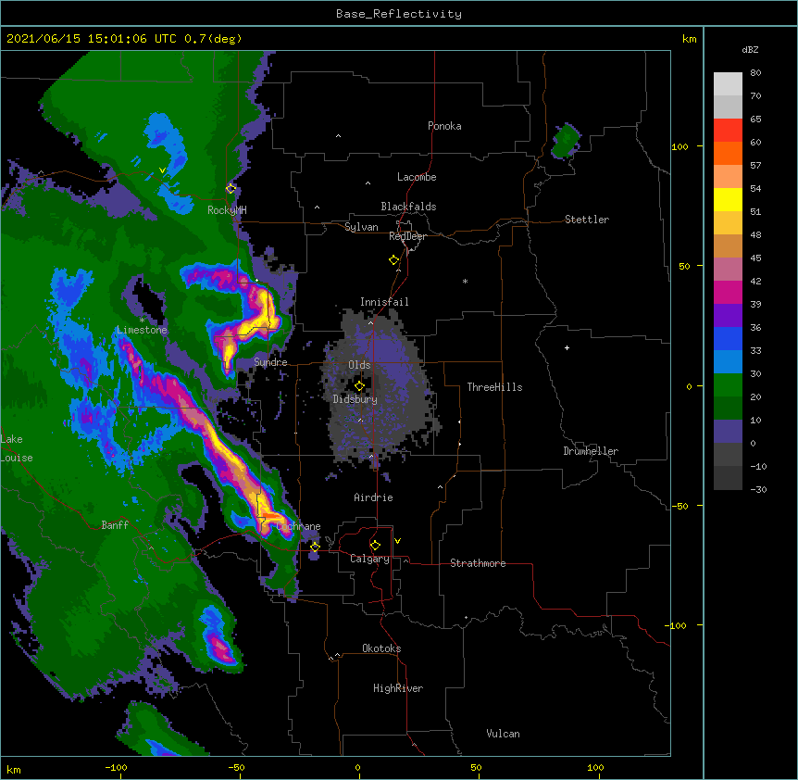
Task: Click the yellow marker beside Cochrane
Action: pyautogui.click(x=315, y=547)
